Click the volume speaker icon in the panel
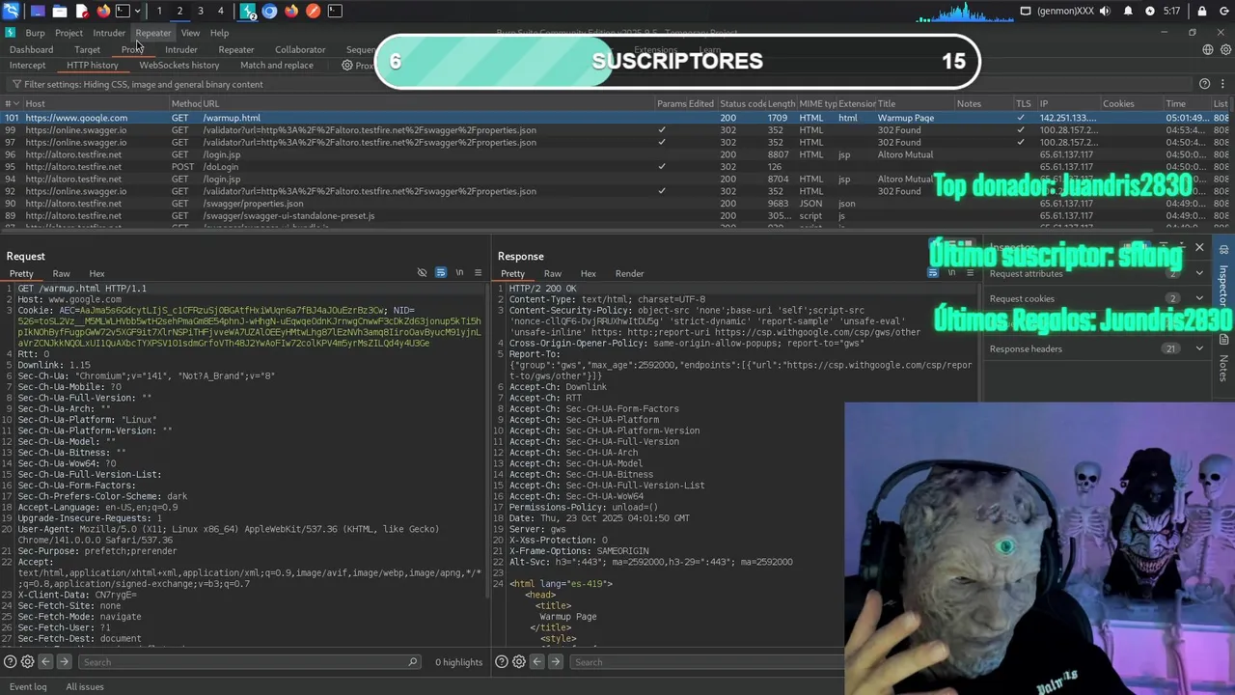Image resolution: width=1235 pixels, height=695 pixels. tap(1104, 11)
